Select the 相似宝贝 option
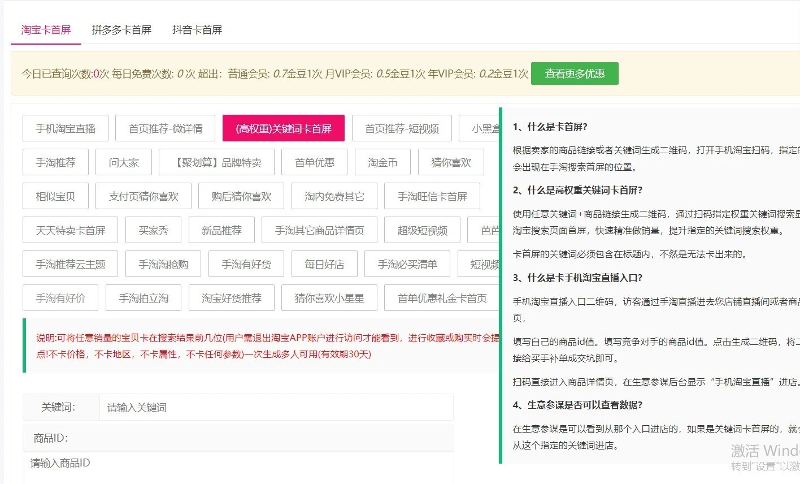 [x=55, y=196]
